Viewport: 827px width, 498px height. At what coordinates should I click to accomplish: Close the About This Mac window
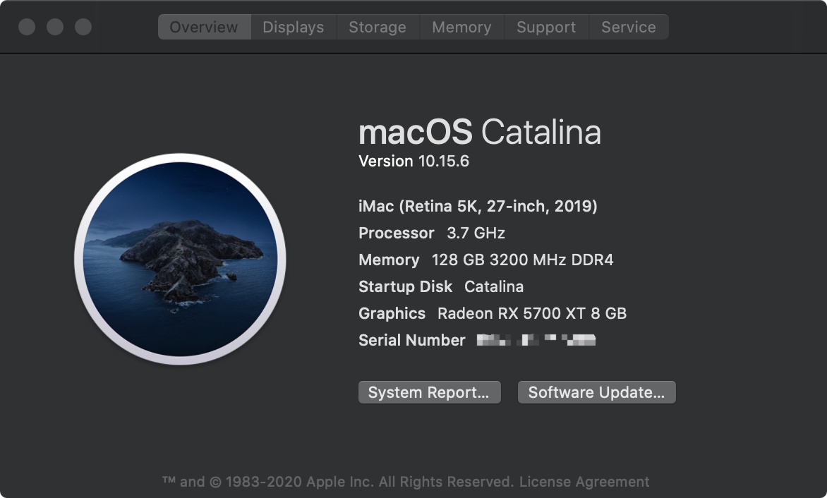point(27,27)
